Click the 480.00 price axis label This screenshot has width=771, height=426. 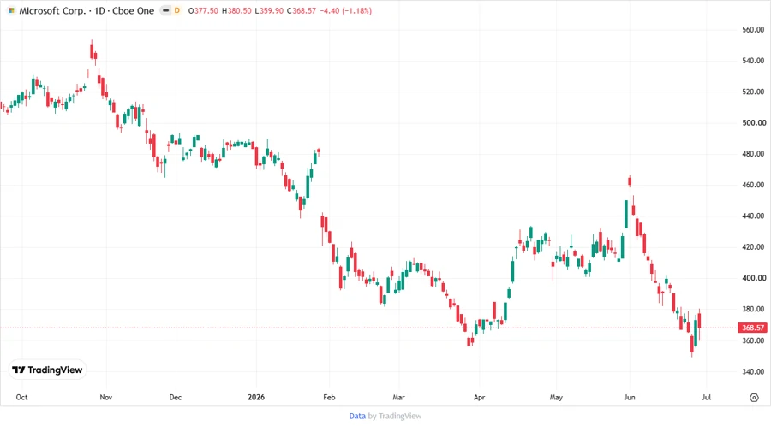click(x=753, y=154)
